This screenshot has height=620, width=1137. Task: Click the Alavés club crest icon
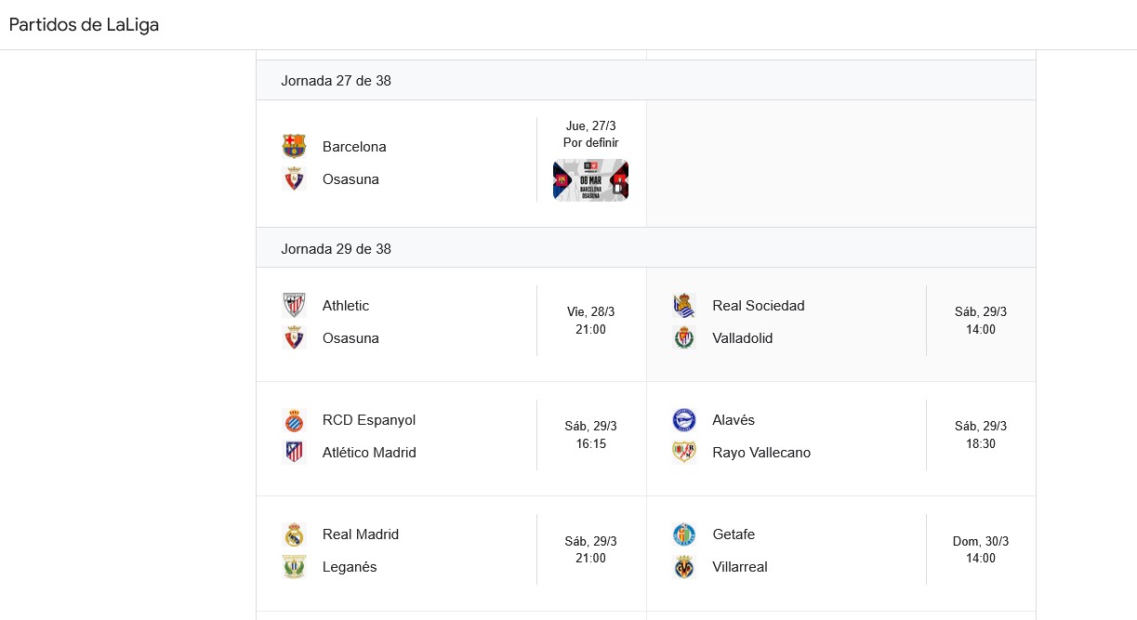point(684,420)
